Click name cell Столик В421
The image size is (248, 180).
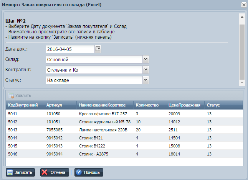point(105,138)
